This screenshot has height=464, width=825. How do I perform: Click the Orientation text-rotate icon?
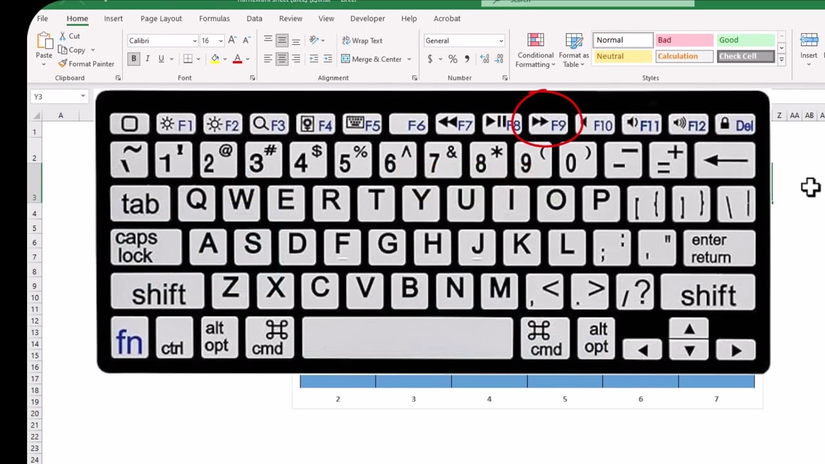(x=314, y=40)
